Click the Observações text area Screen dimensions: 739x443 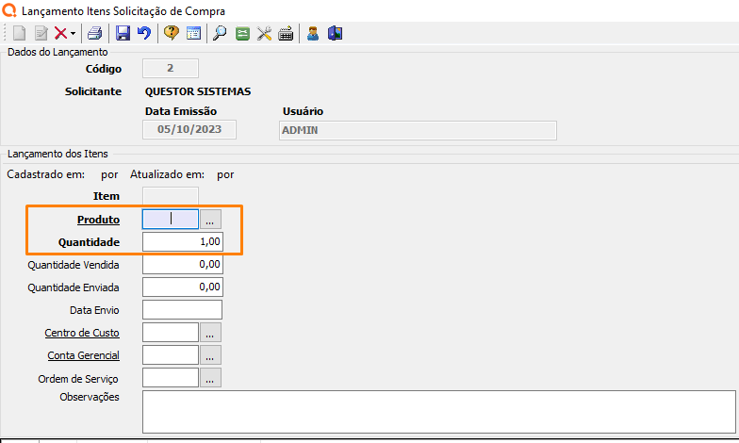point(437,412)
